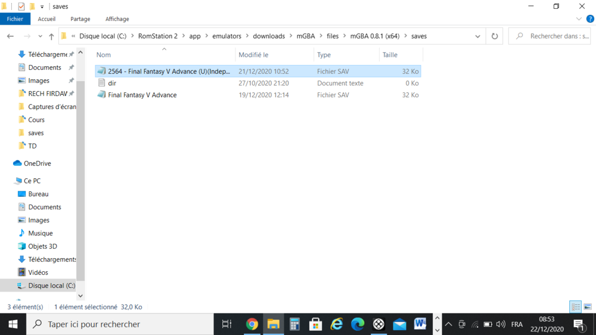Open 'Objets 3D' under Ce PC
596x335 pixels.
pos(42,246)
